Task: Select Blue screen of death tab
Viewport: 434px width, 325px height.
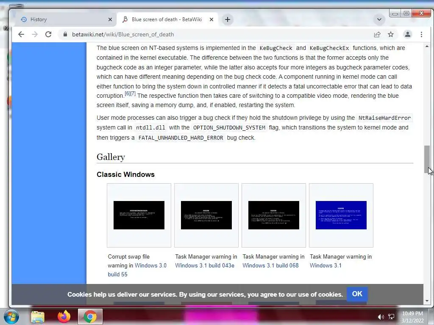Action: point(167,19)
